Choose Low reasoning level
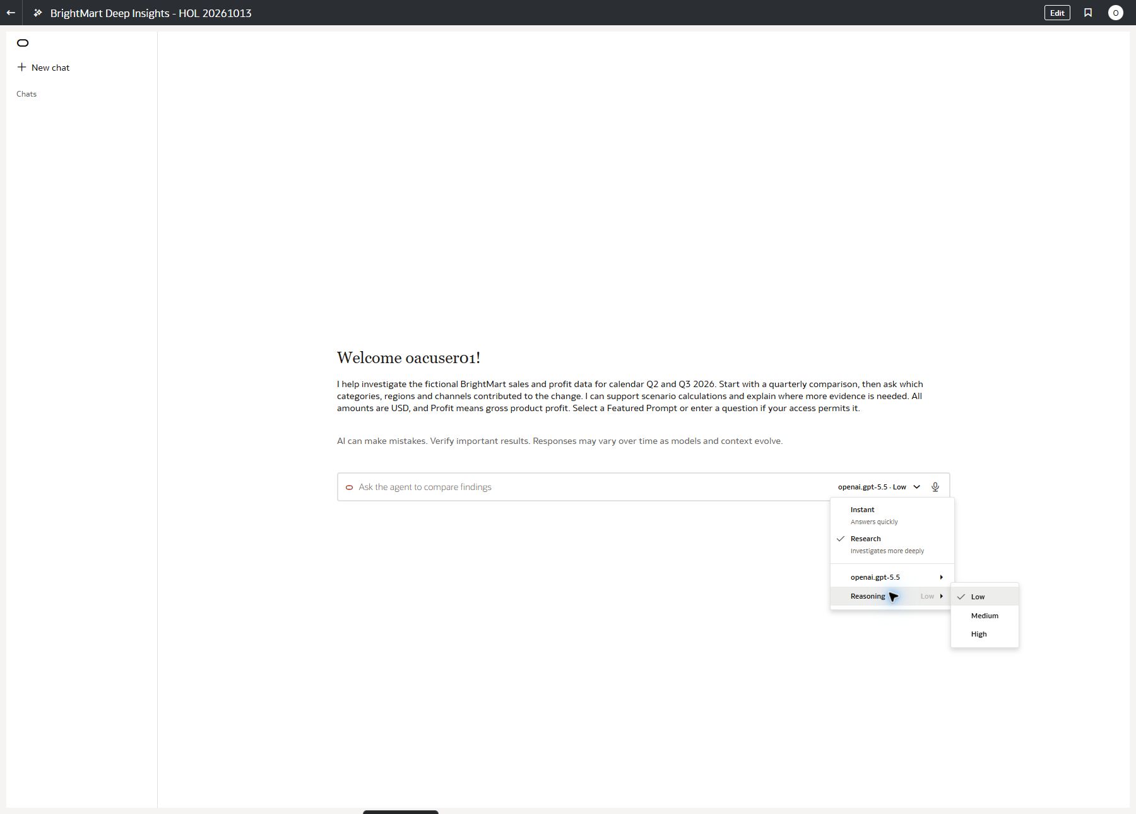 point(985,597)
